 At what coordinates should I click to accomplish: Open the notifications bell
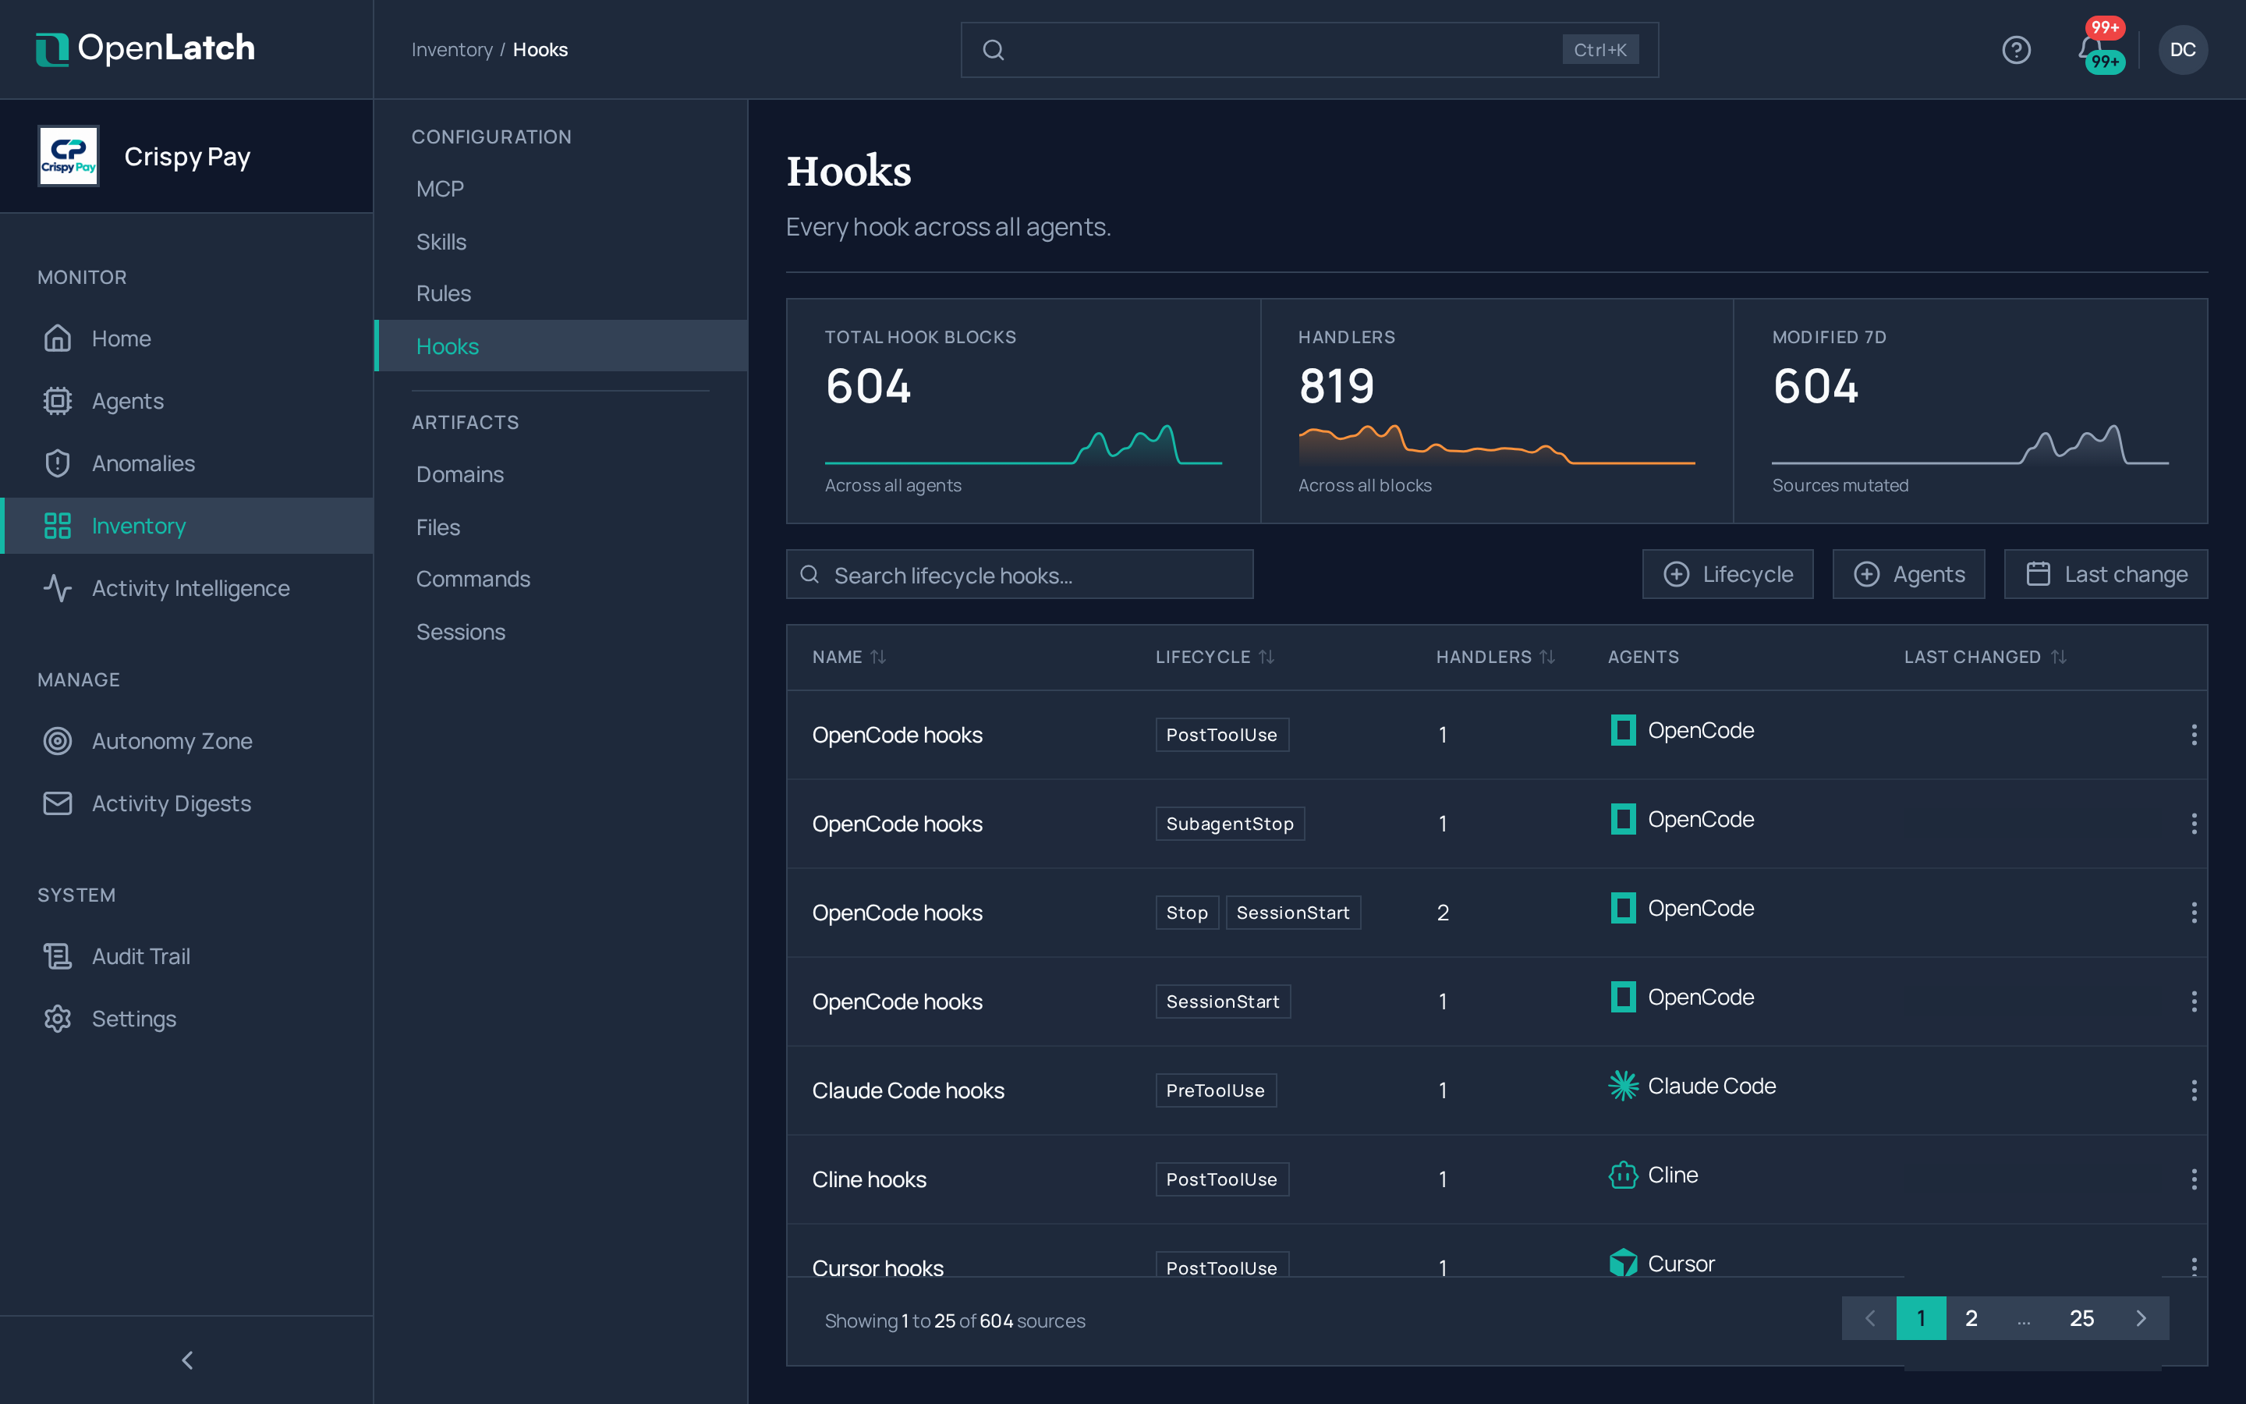point(2090,49)
